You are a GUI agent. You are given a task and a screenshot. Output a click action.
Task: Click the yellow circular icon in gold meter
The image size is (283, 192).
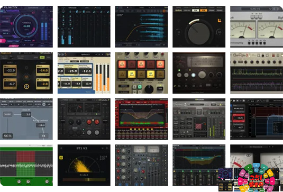26,86
